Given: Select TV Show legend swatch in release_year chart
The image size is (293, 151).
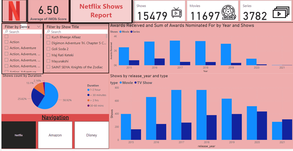Looking at the screenshot, I should [135, 82].
